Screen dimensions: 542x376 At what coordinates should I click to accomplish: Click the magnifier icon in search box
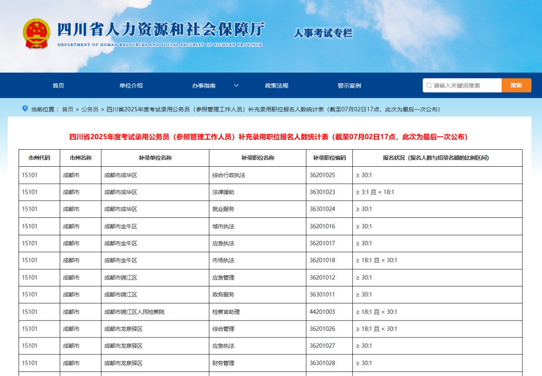click(x=429, y=86)
